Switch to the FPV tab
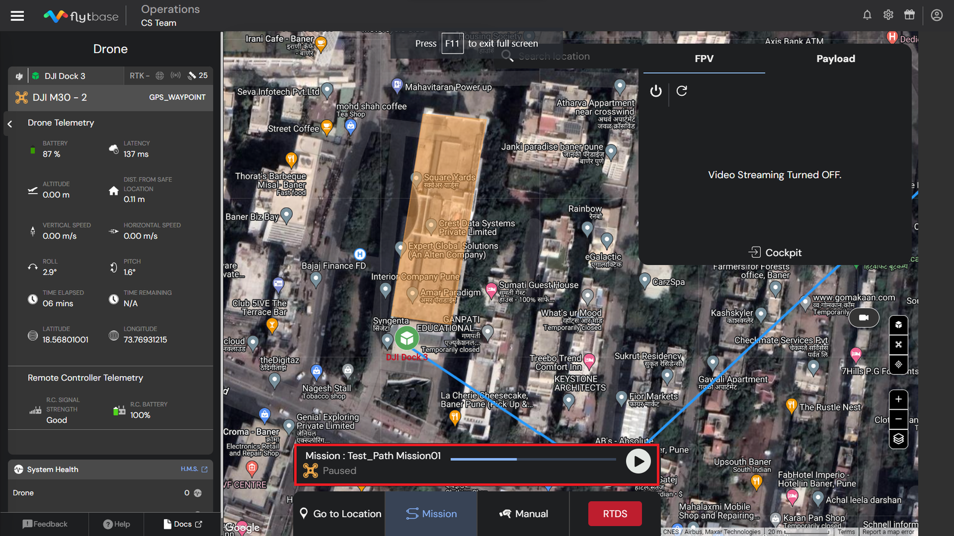 pyautogui.click(x=704, y=58)
